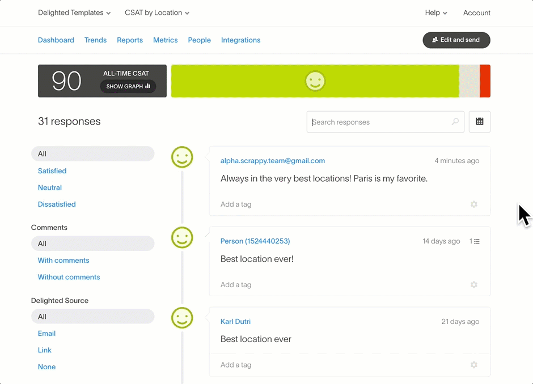Click the list details icon beside 14 days ago
The image size is (533, 384).
475,241
